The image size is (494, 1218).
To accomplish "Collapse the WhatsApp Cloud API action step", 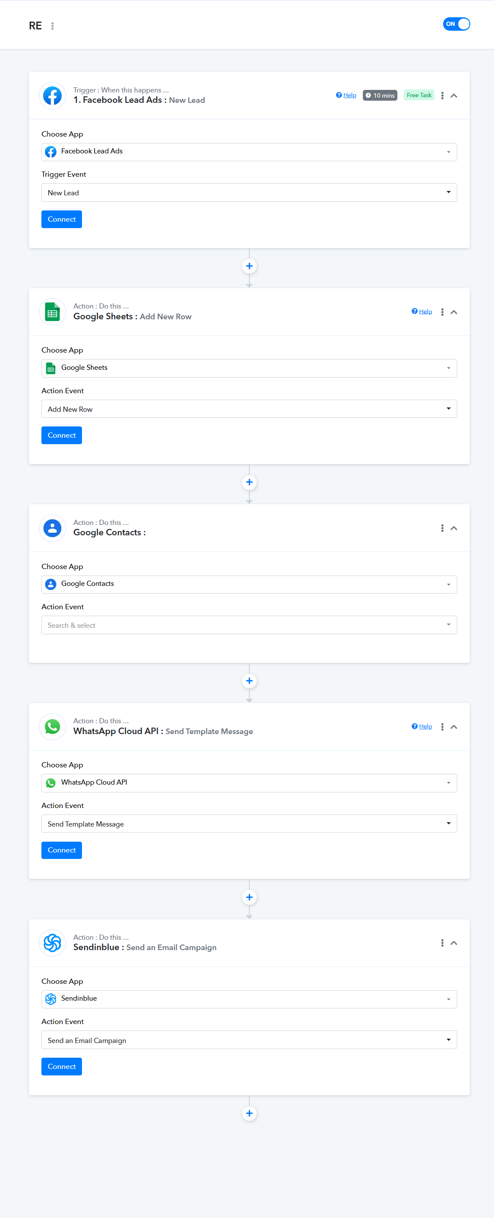I will (454, 727).
